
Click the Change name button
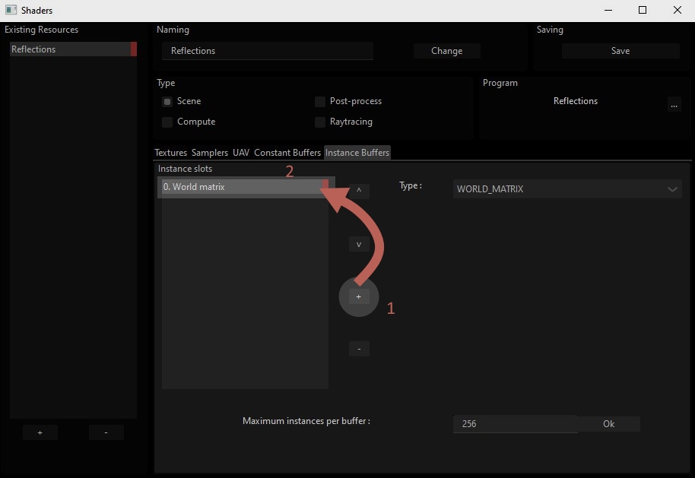(x=447, y=51)
